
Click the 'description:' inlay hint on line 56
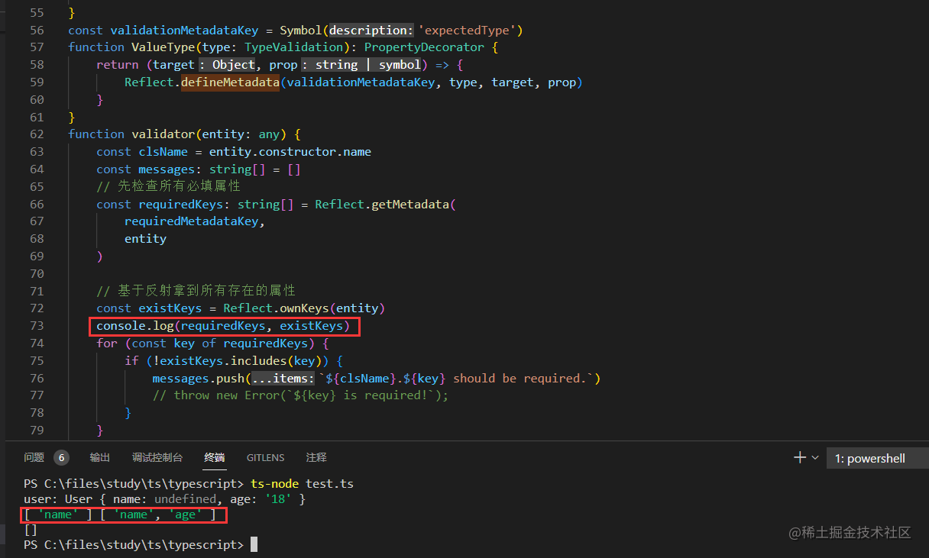[x=371, y=31]
